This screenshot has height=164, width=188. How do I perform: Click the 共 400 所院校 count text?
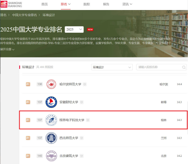click(45, 67)
